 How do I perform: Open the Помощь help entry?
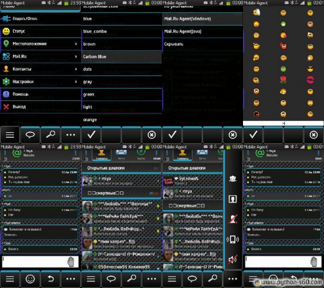pos(40,94)
